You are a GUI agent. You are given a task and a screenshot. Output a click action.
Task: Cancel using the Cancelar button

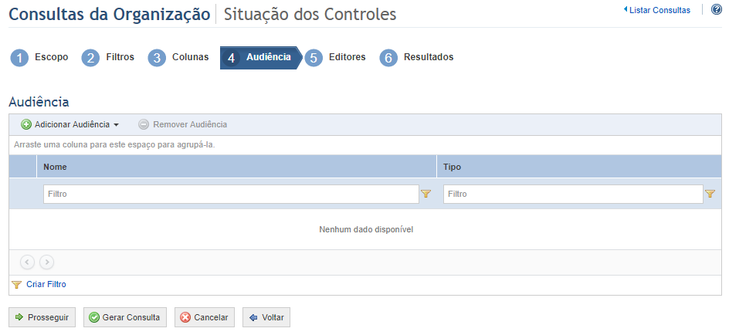click(x=205, y=317)
